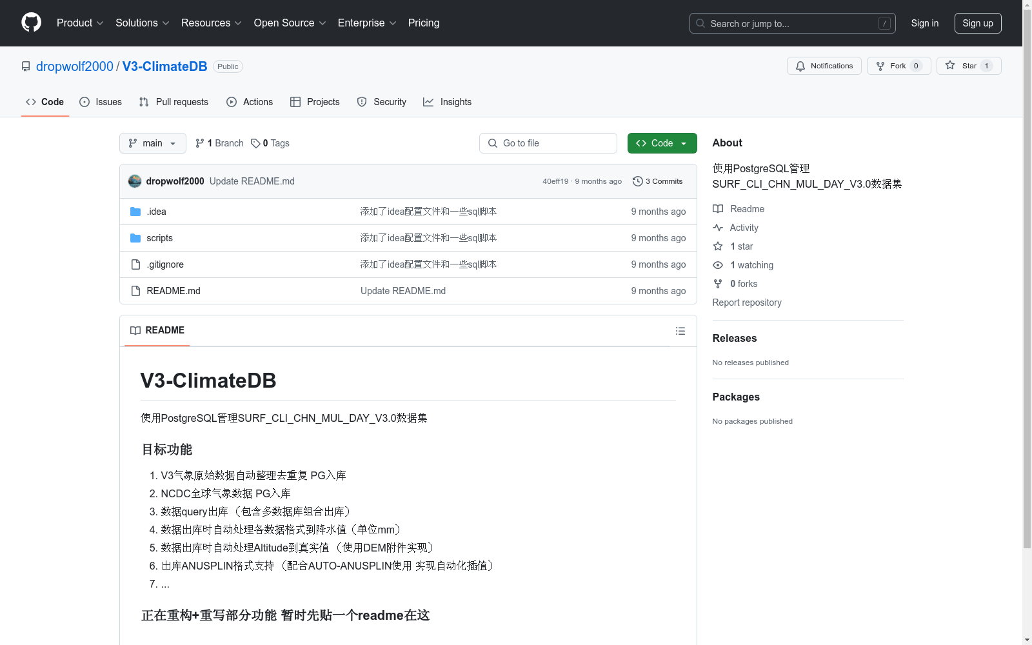Expand the Open Source menu
This screenshot has height=645, width=1032.
pos(290,23)
